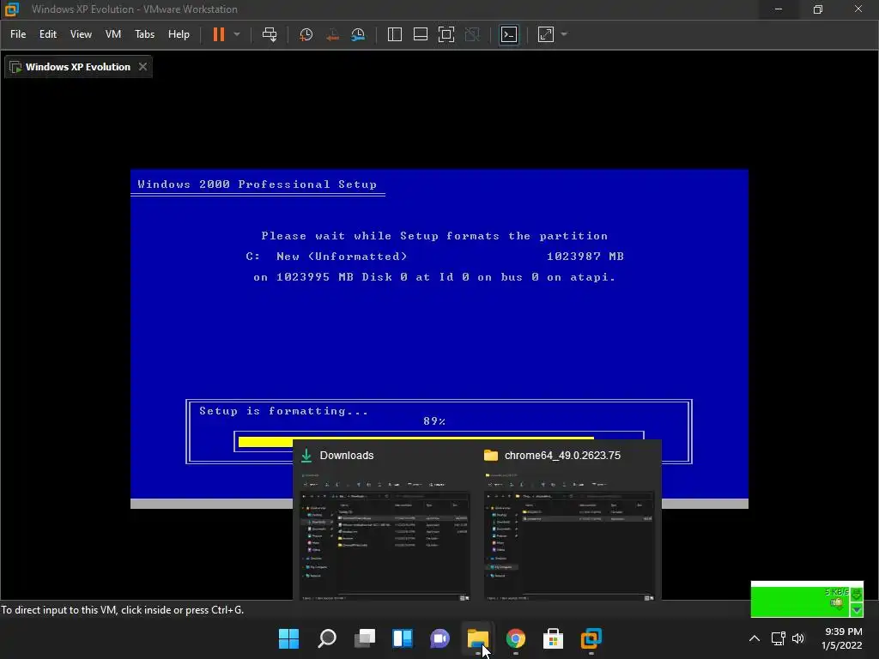Click the green network speed widget
Image resolution: width=879 pixels, height=659 pixels.
807,599
